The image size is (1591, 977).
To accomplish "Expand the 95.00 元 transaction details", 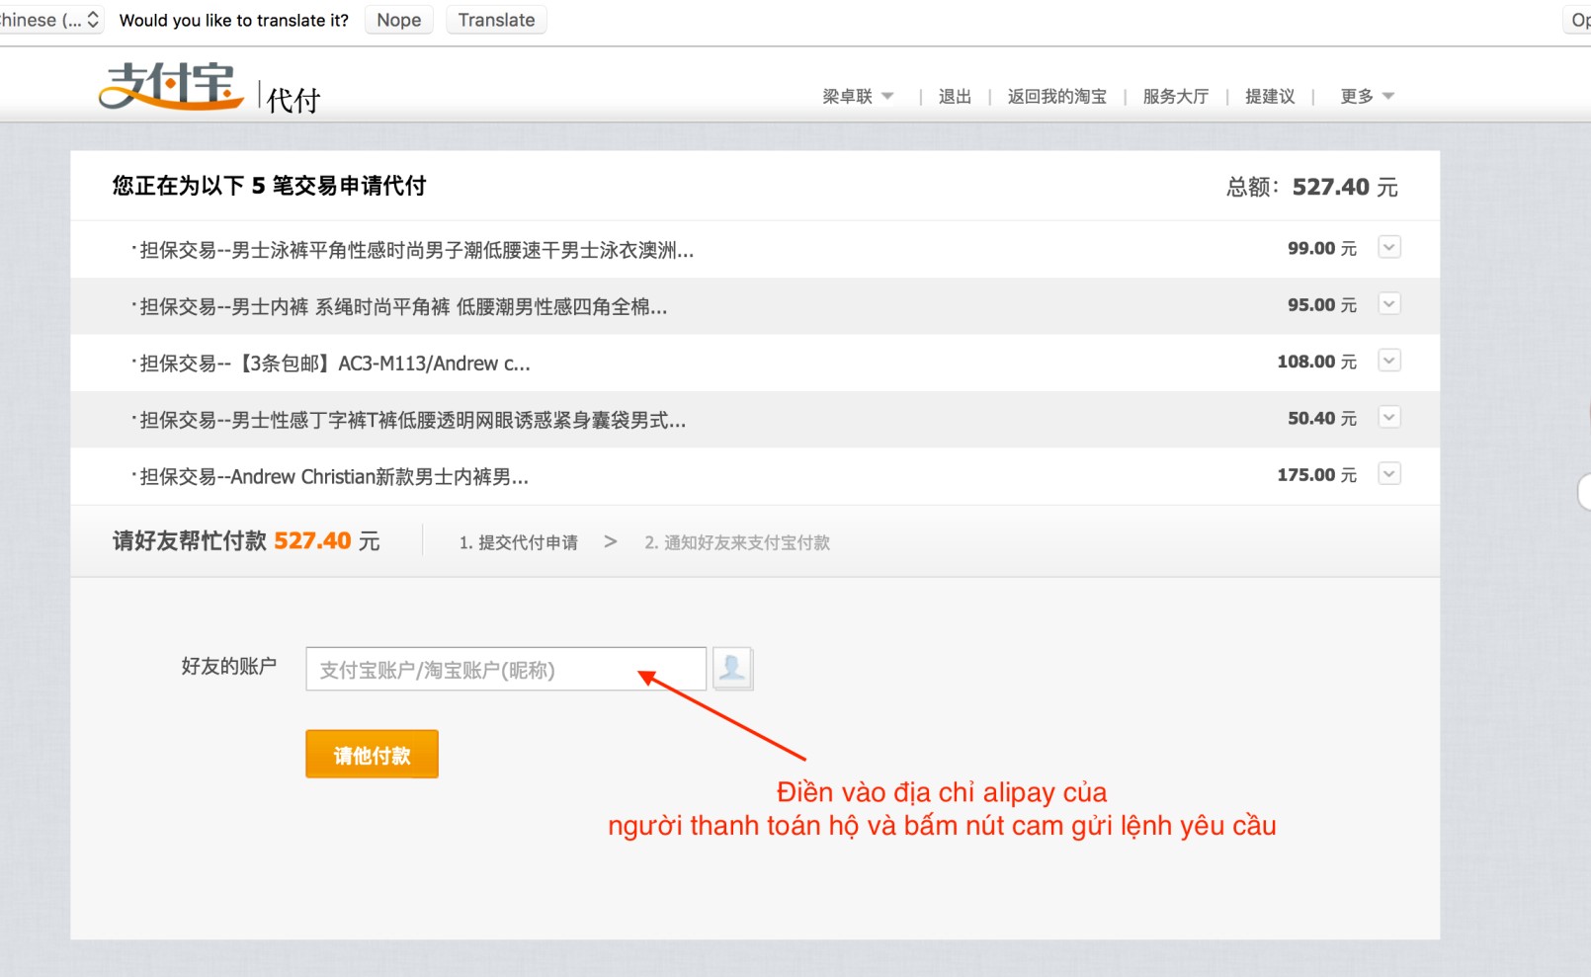I will click(1388, 304).
